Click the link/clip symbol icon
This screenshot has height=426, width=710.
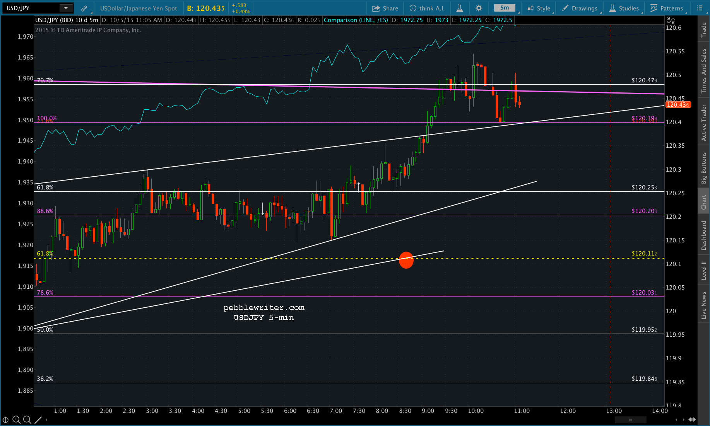[84, 8]
